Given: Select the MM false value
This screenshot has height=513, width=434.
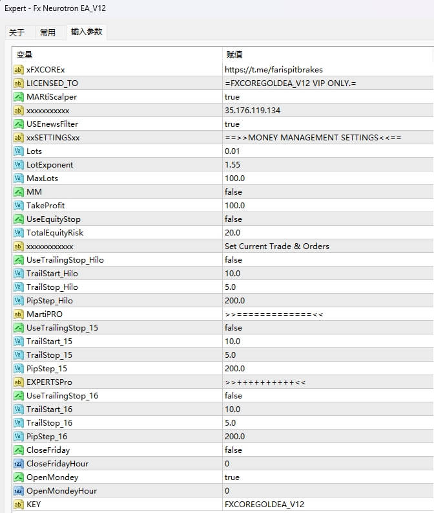Looking at the screenshot, I should point(233,192).
